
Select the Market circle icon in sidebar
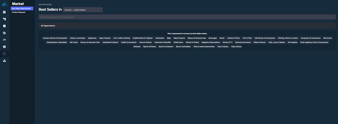click(4, 54)
